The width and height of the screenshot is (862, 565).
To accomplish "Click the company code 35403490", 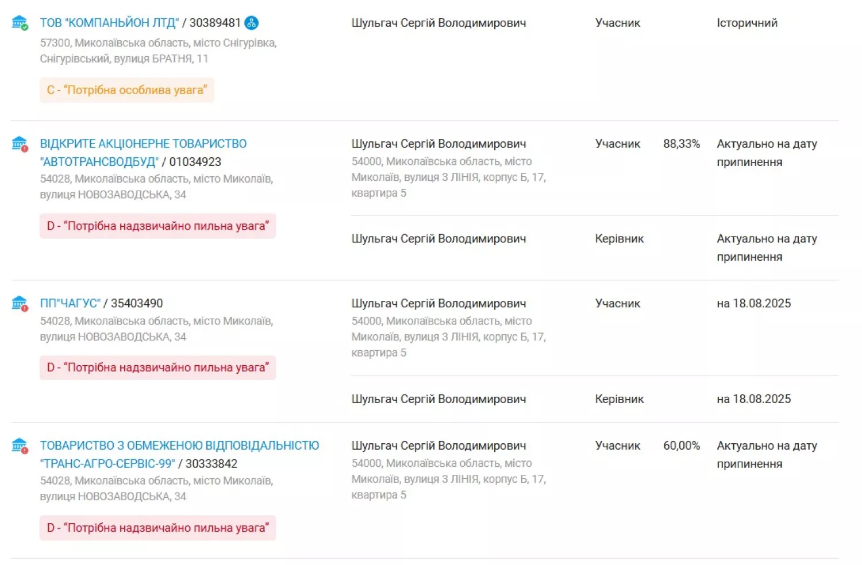I will [137, 303].
